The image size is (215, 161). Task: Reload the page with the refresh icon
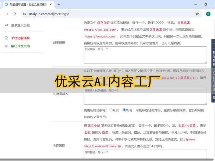(x=15, y=14)
